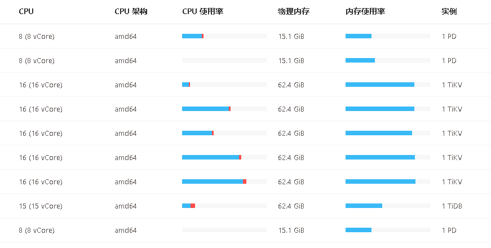Select "amd64" in the TiDB row
This screenshot has width=491, height=248.
pyautogui.click(x=126, y=206)
